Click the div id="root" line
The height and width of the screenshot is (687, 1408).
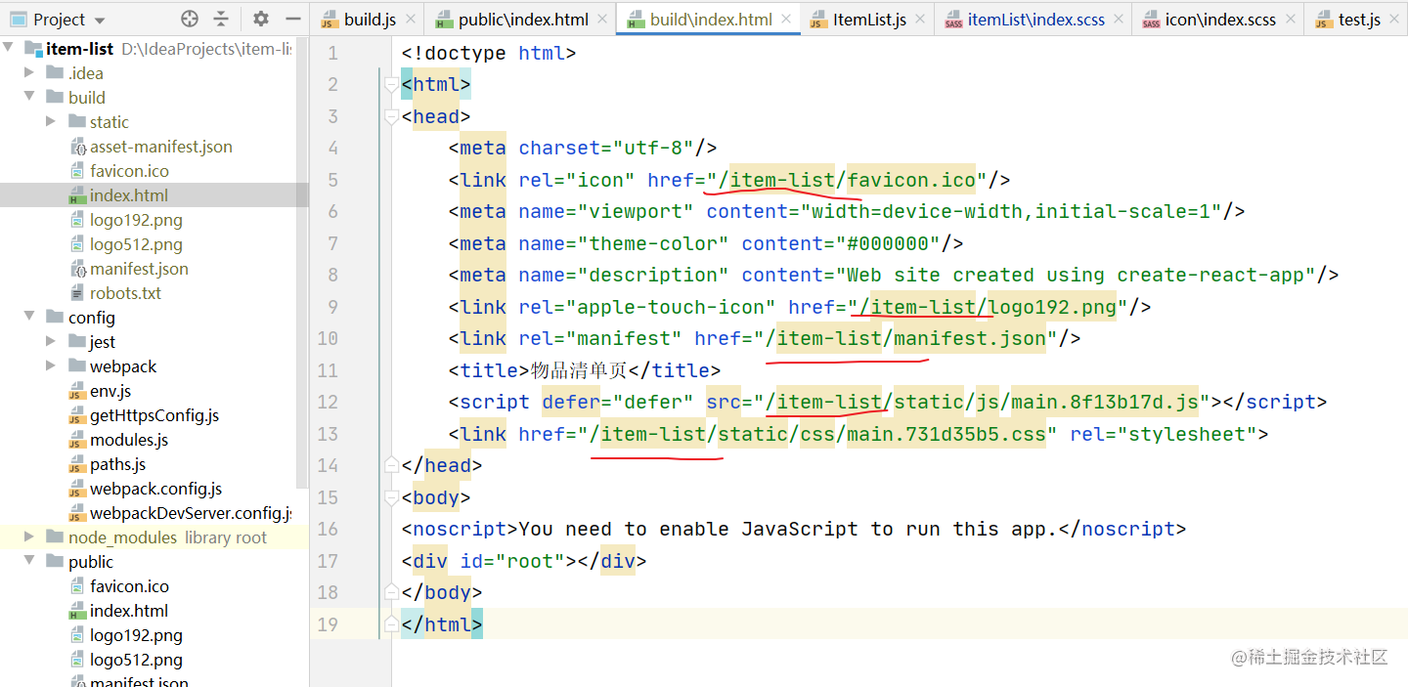coord(524,561)
